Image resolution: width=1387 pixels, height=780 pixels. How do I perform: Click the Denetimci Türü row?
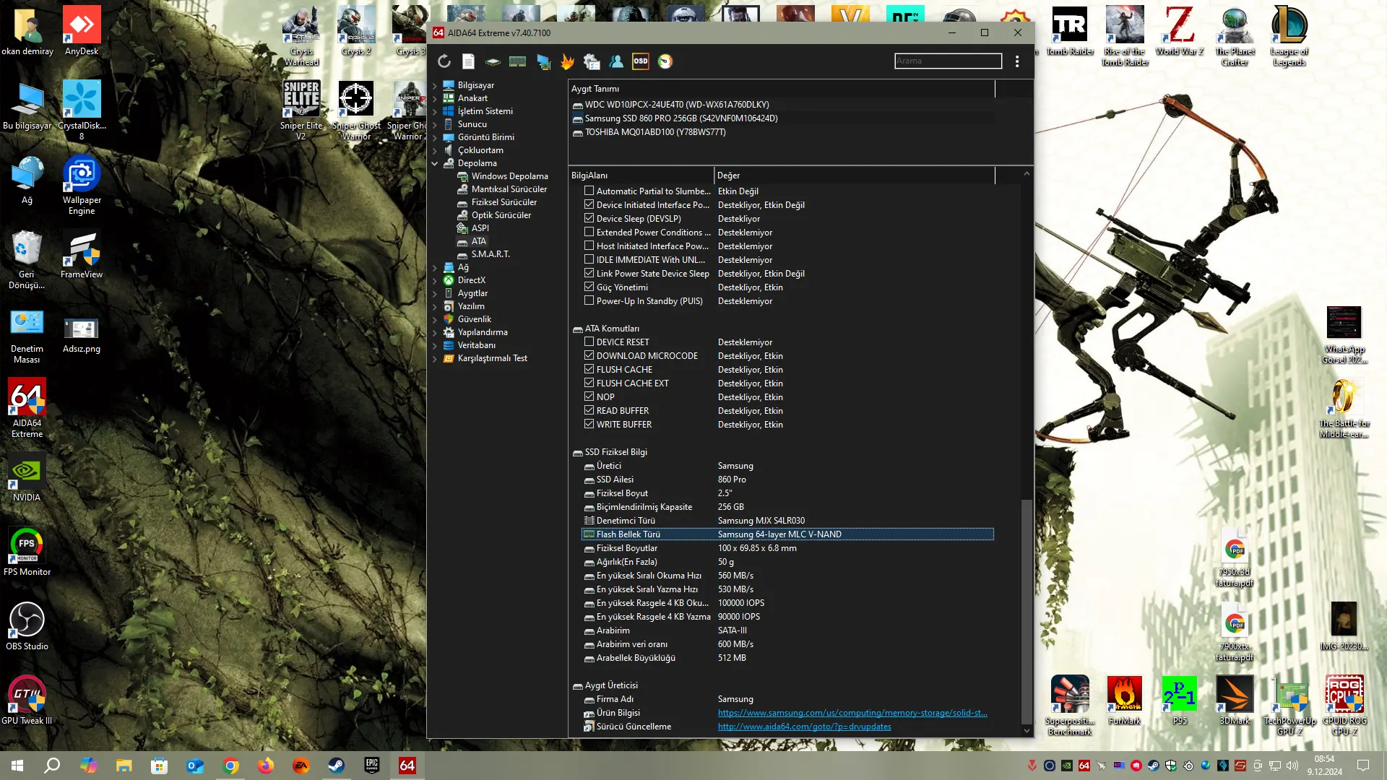click(x=787, y=521)
